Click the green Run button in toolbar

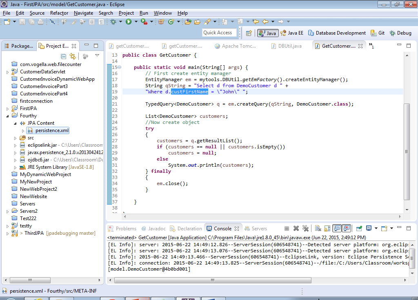point(129,22)
